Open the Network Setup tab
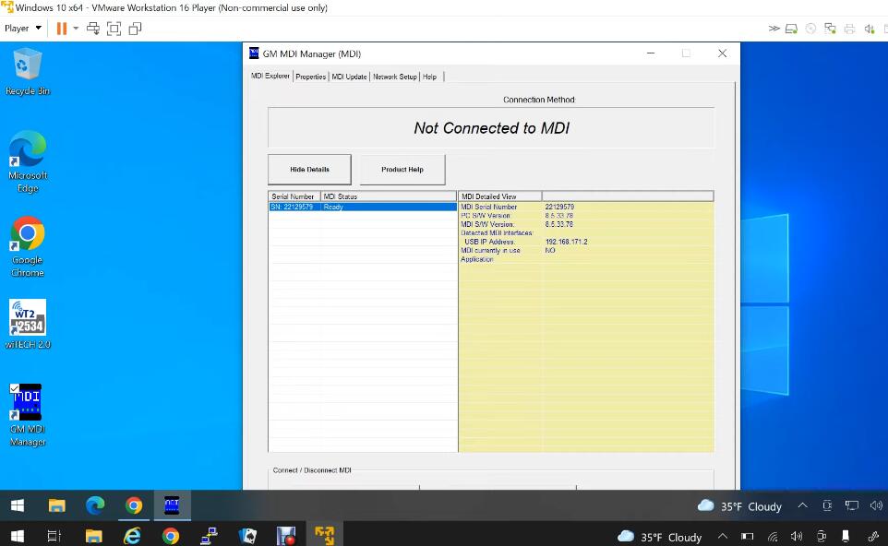888x546 pixels. (x=395, y=77)
